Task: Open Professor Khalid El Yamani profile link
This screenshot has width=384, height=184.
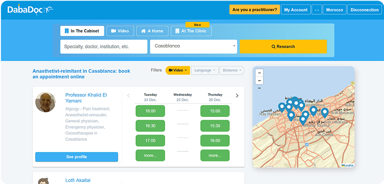Action: (x=86, y=98)
